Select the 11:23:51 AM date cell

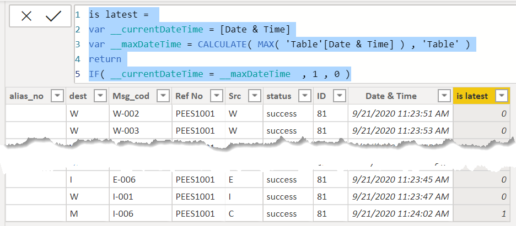coord(400,113)
